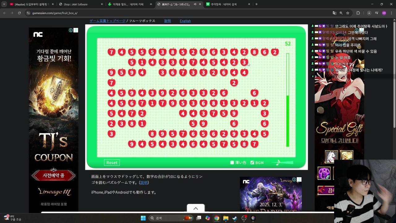The image size is (396, 223).
Task: Open the Windows Start menu
Action: pyautogui.click(x=143, y=218)
